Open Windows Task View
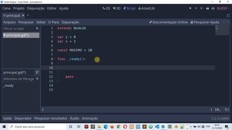The height and width of the screenshot is (130, 232). [x=79, y=127]
